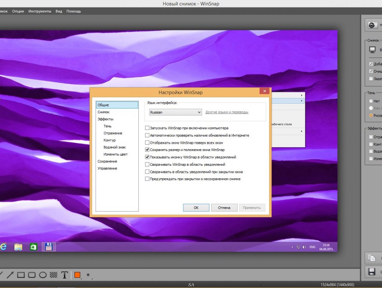Select the ellipse drawing tool
The image size is (382, 288).
[43, 275]
